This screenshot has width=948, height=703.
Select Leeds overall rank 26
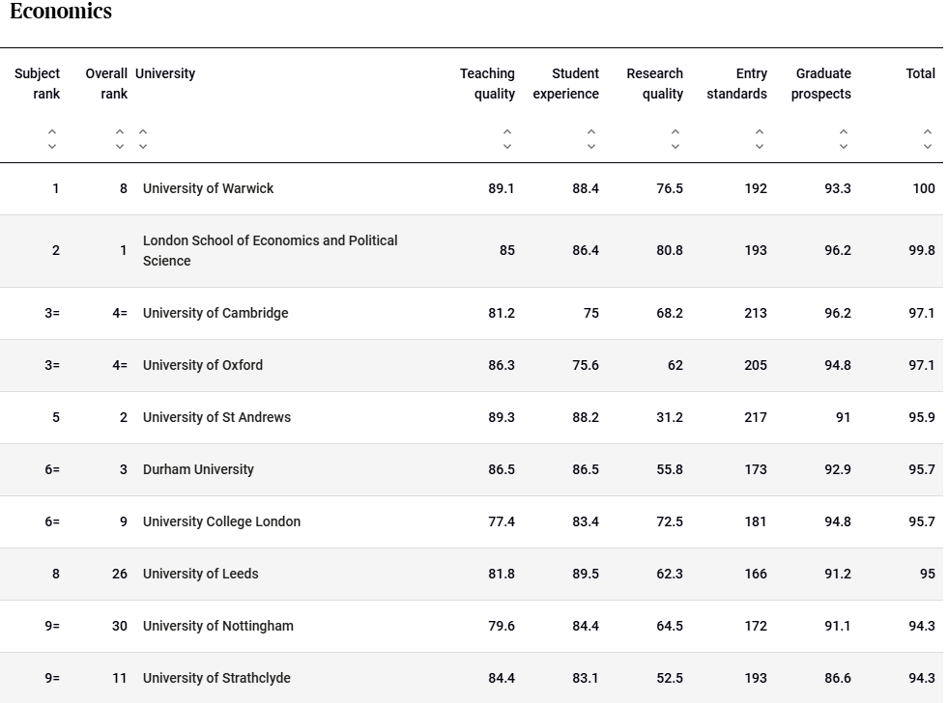point(120,574)
